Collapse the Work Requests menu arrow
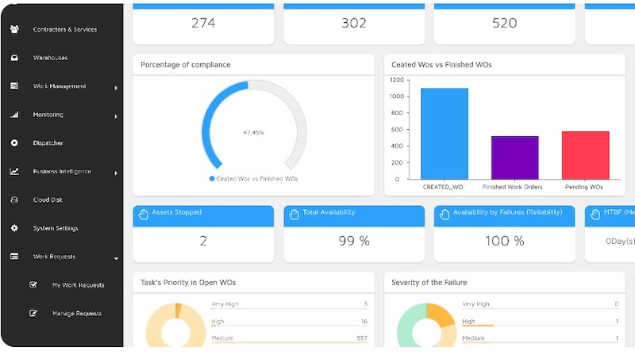The image size is (635, 358). click(x=116, y=258)
